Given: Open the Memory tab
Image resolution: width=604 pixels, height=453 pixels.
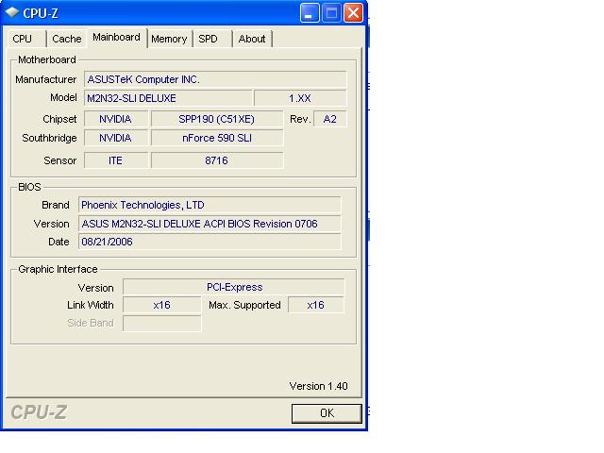Looking at the screenshot, I should tap(169, 39).
